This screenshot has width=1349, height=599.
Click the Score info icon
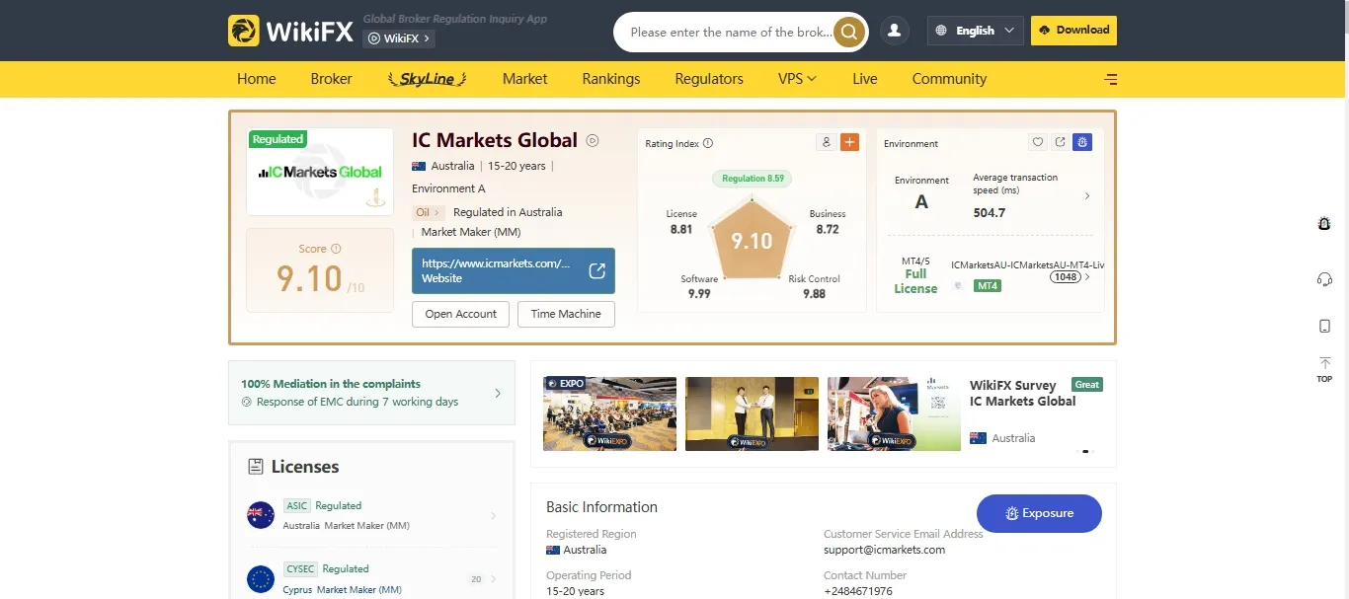click(x=336, y=249)
